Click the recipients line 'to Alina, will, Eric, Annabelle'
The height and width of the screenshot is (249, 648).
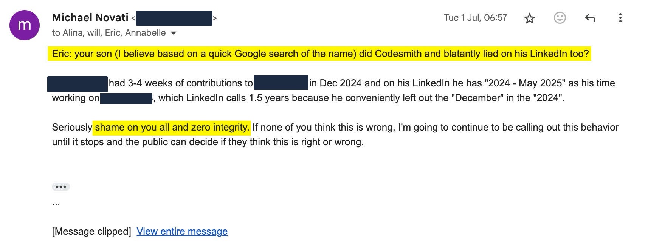coord(109,33)
